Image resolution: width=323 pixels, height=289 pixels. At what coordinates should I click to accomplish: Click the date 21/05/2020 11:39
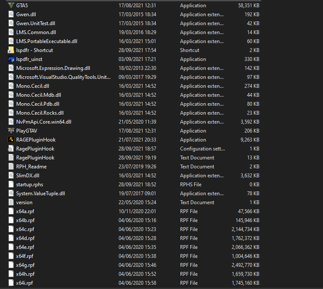coord(137,122)
